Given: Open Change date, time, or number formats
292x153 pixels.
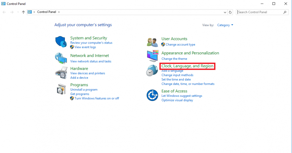Looking at the screenshot, I should tap(188, 84).
